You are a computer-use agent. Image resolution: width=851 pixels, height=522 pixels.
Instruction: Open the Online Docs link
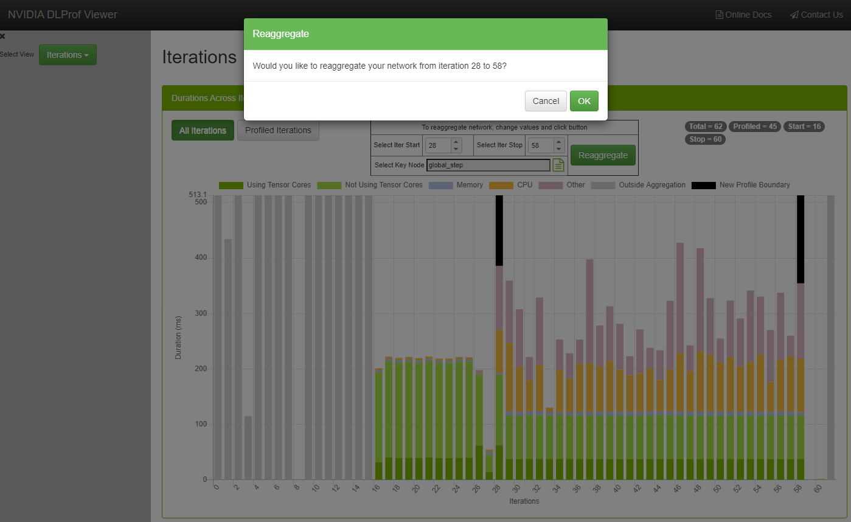[x=743, y=15]
